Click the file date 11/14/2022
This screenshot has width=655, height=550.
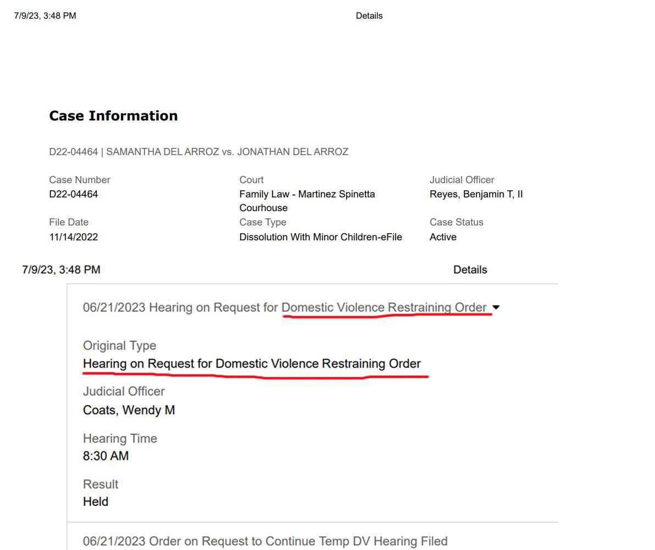[x=74, y=237]
